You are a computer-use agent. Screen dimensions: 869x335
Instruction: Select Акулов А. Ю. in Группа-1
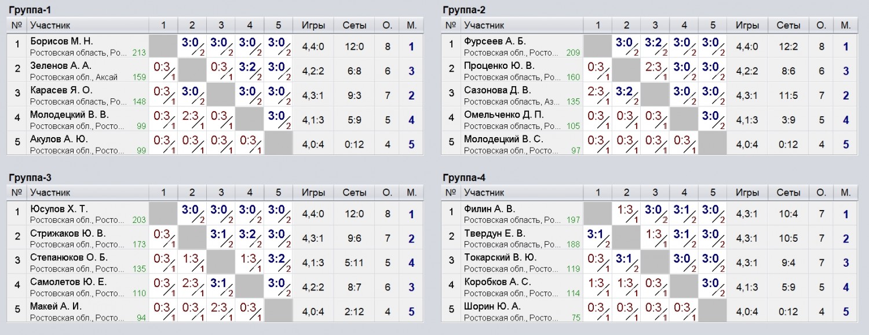(59, 139)
